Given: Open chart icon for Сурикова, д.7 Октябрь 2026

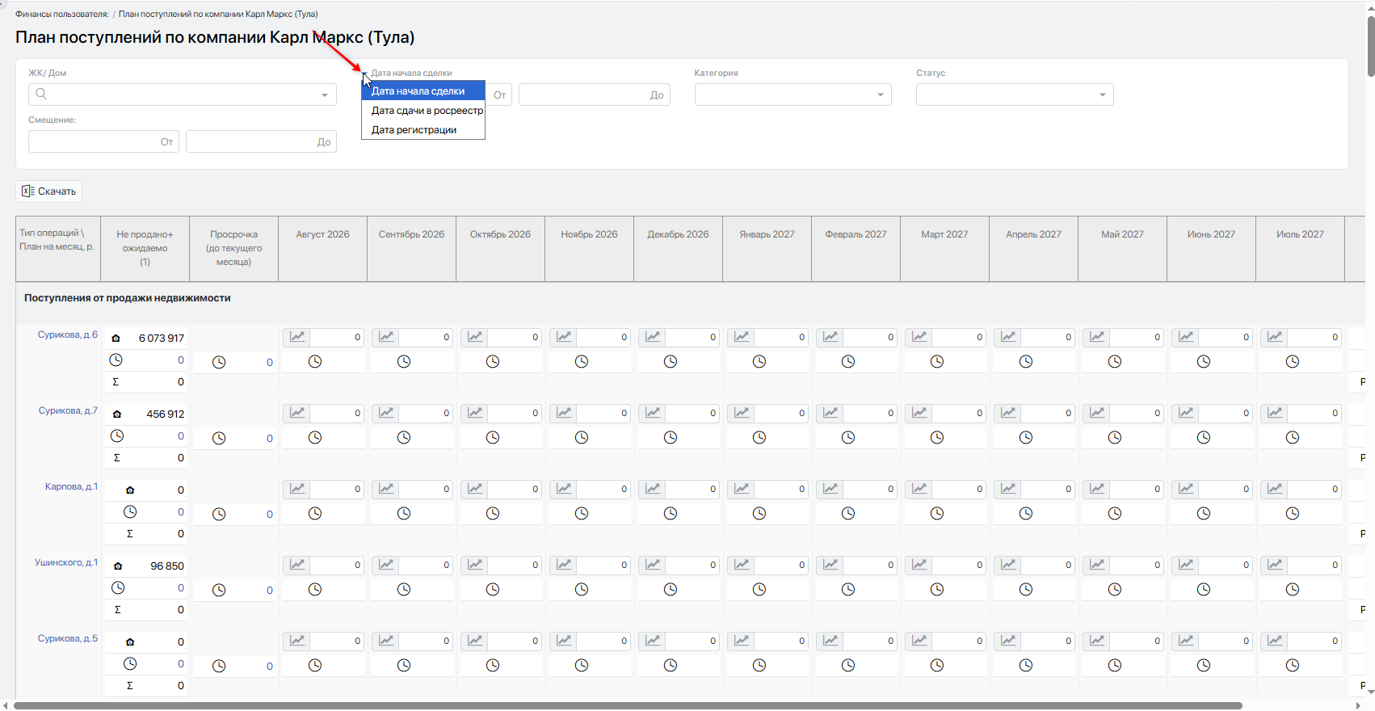Looking at the screenshot, I should [x=475, y=413].
